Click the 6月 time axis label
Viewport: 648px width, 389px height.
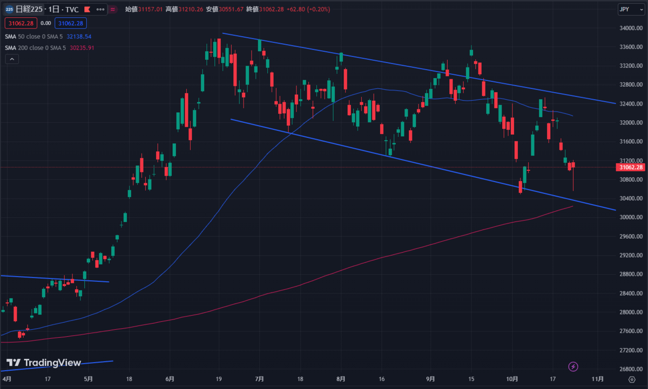tap(171, 379)
